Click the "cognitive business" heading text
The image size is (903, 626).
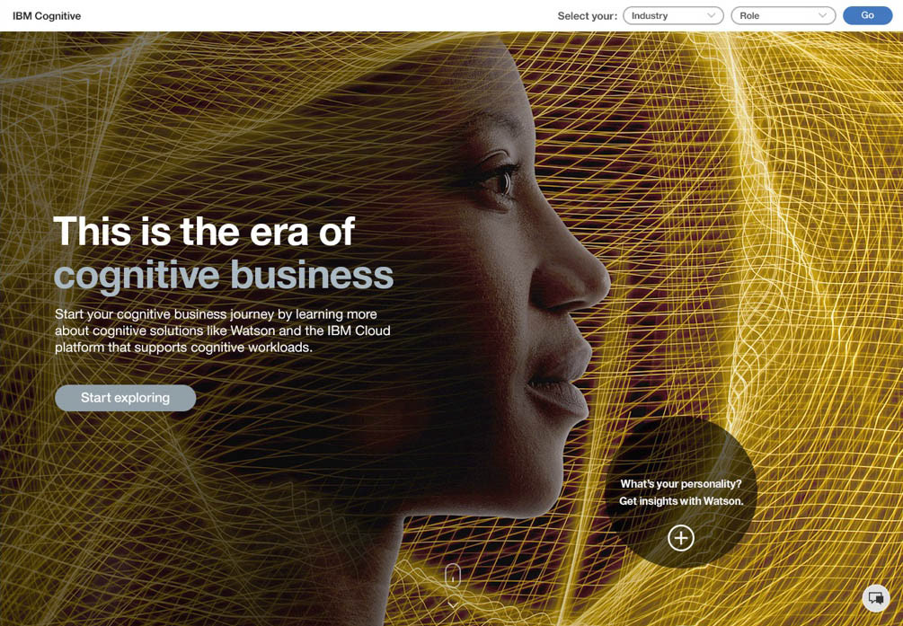point(224,275)
